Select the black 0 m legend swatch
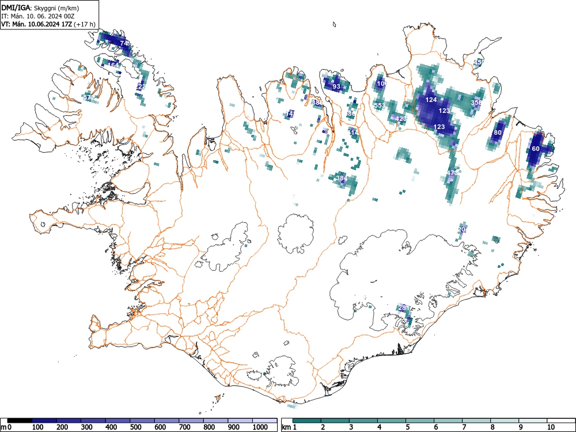 point(20,420)
